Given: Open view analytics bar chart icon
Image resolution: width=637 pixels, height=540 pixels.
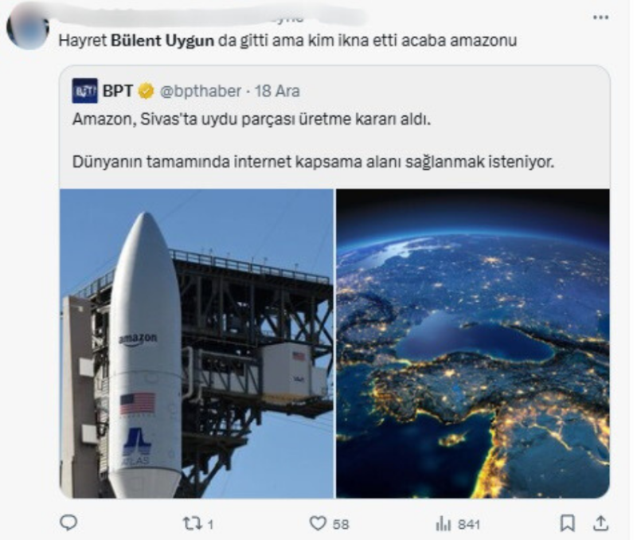Looking at the screenshot, I should [443, 524].
